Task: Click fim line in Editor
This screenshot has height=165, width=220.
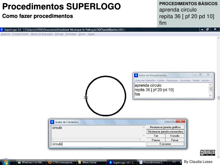Action: click(x=137, y=94)
